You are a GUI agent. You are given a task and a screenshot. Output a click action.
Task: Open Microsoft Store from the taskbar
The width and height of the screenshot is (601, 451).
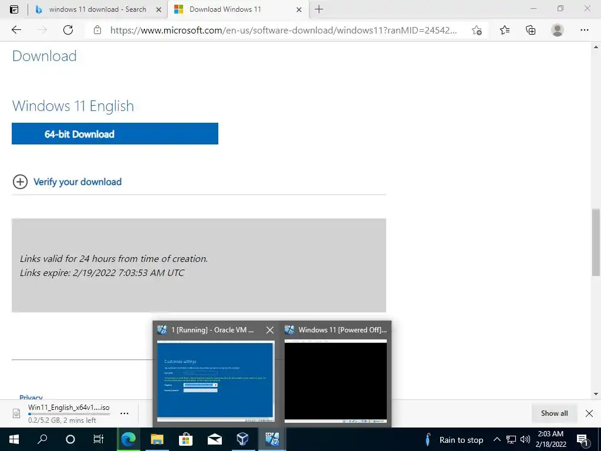click(x=185, y=439)
